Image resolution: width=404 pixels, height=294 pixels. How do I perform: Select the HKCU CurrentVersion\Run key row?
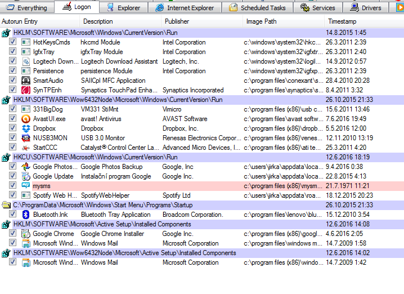202,157
